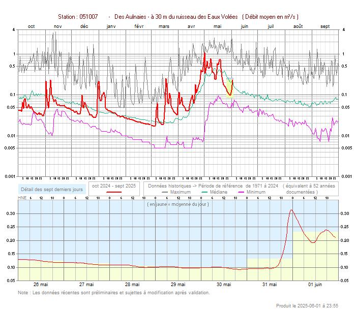Viewport: 356px width, 310px height.
Task: Select the "mars" month label
Action: click(x=164, y=26)
